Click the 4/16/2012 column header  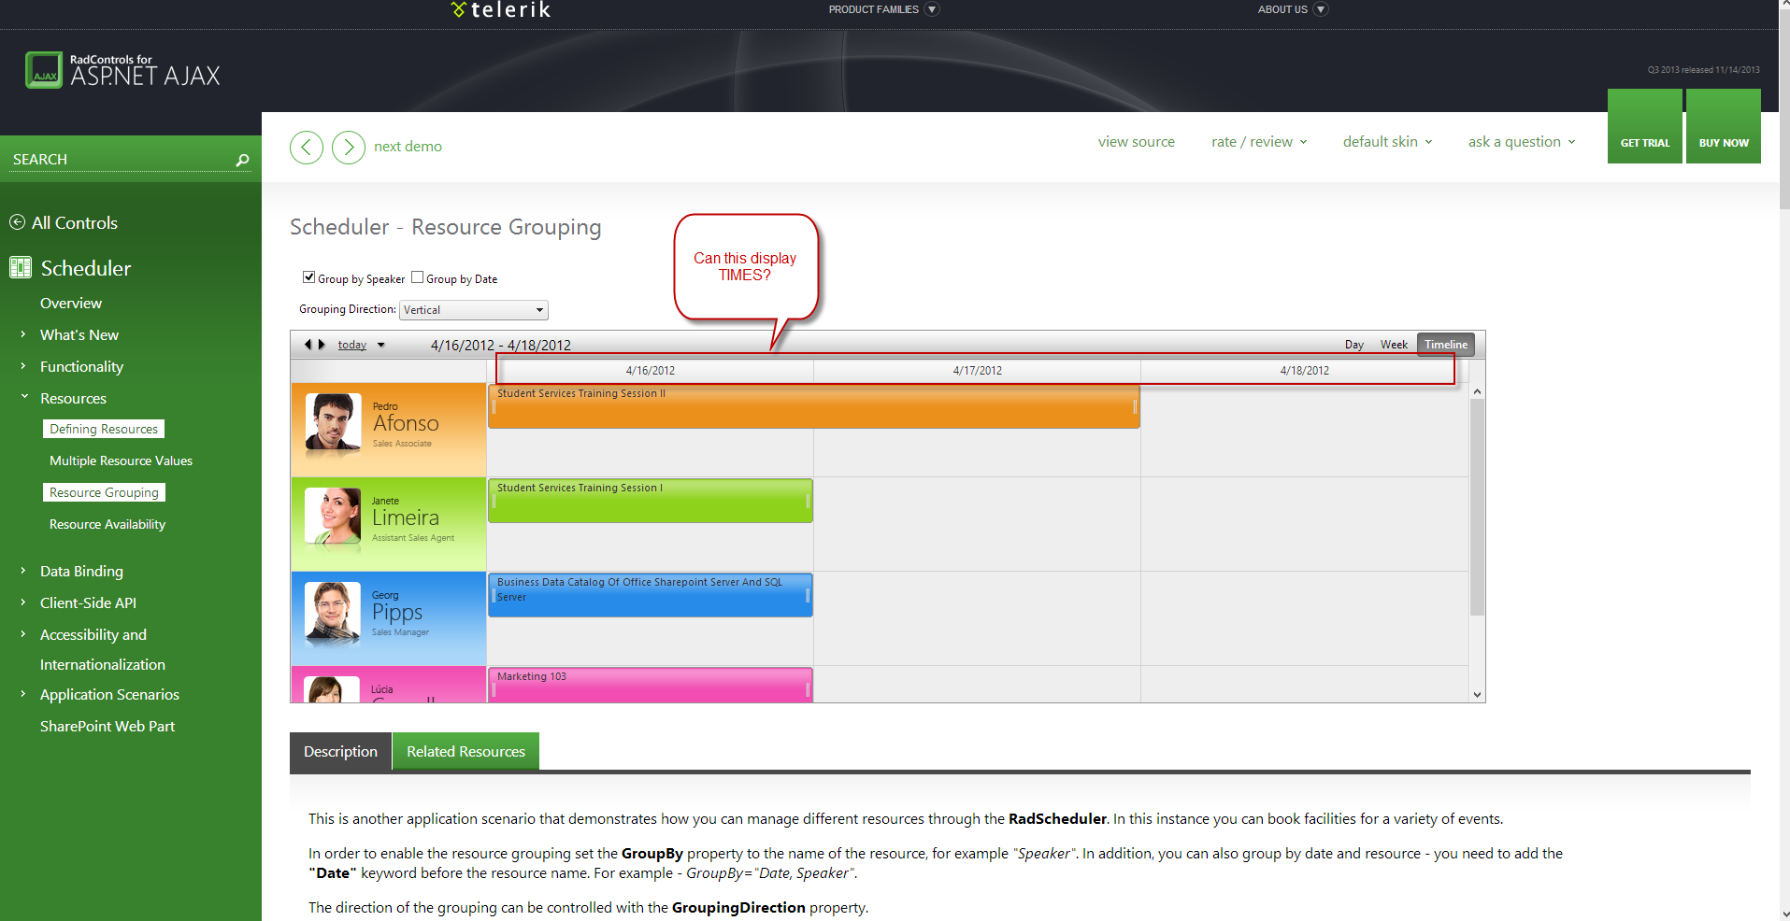point(651,371)
